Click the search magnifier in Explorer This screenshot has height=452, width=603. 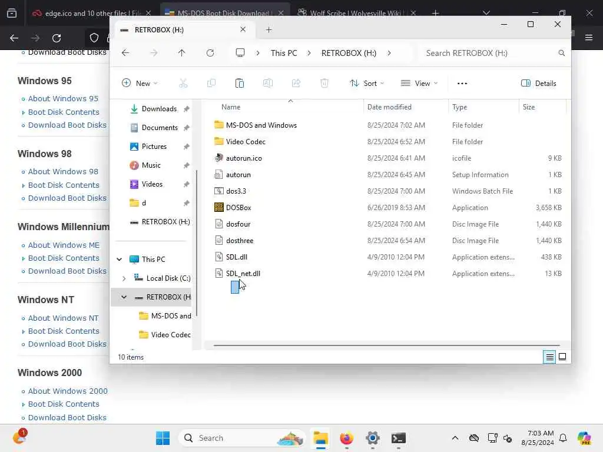pos(561,53)
